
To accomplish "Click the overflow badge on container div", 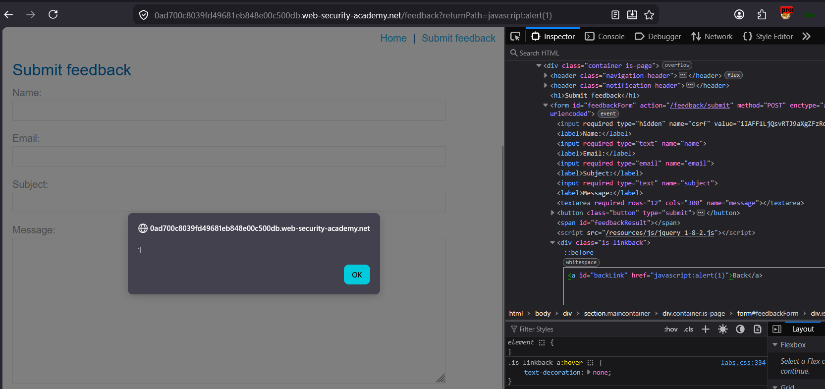I will point(677,65).
